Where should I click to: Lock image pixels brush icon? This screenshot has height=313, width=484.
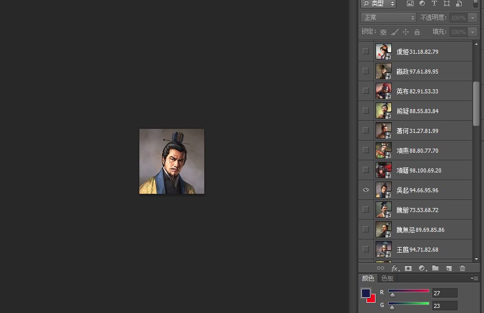(395, 32)
